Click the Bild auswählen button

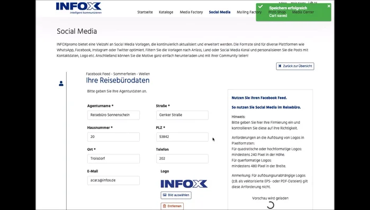point(176,195)
